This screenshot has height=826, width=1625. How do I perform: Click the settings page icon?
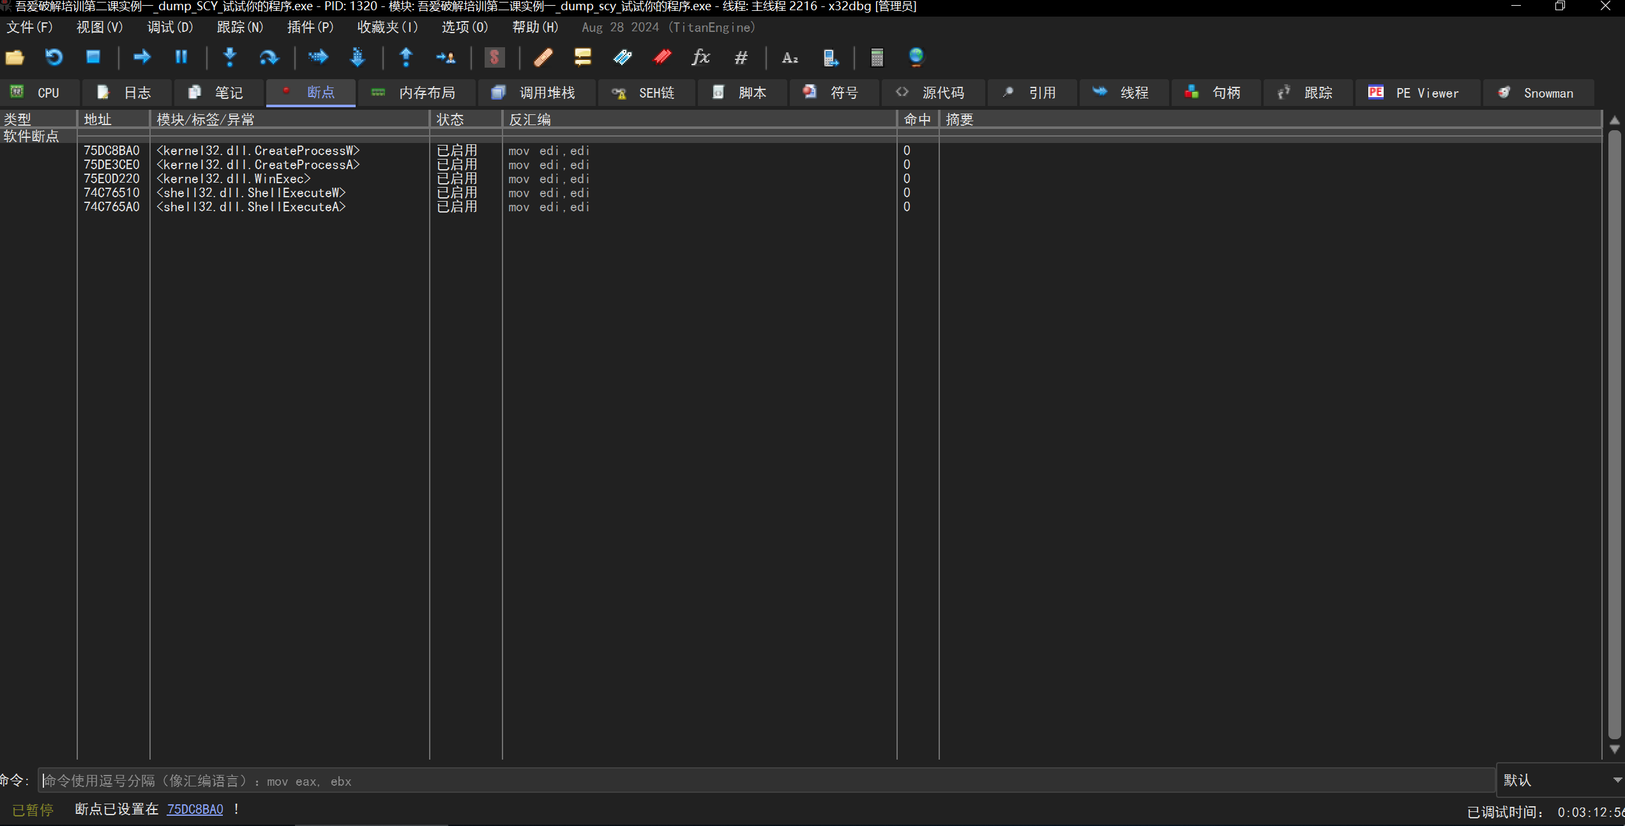[x=830, y=57]
